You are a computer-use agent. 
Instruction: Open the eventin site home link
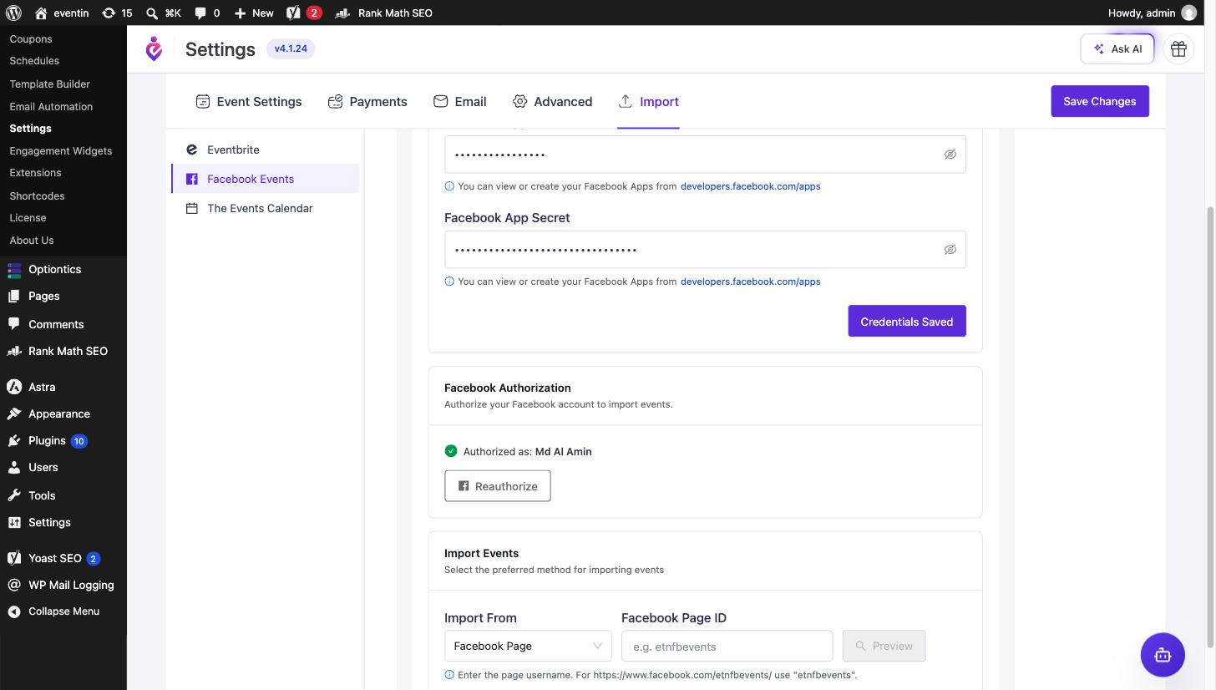(x=63, y=13)
